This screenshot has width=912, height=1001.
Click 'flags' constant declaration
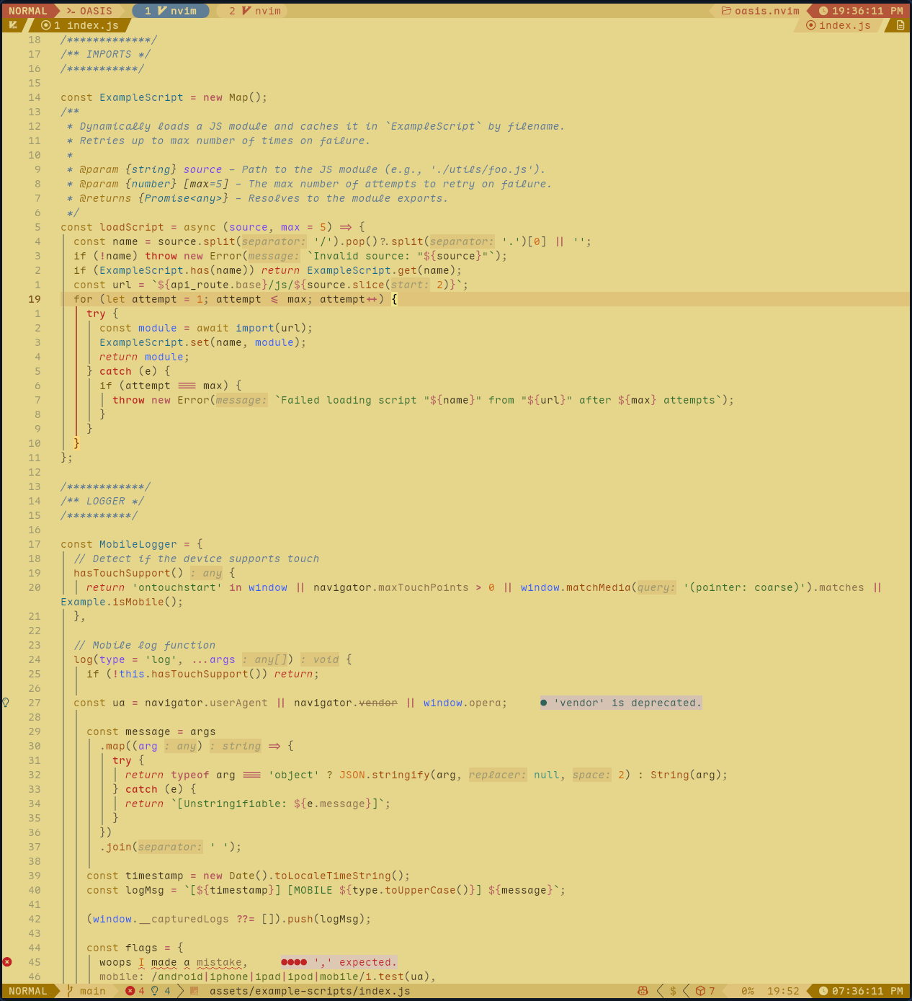pyautogui.click(x=141, y=948)
